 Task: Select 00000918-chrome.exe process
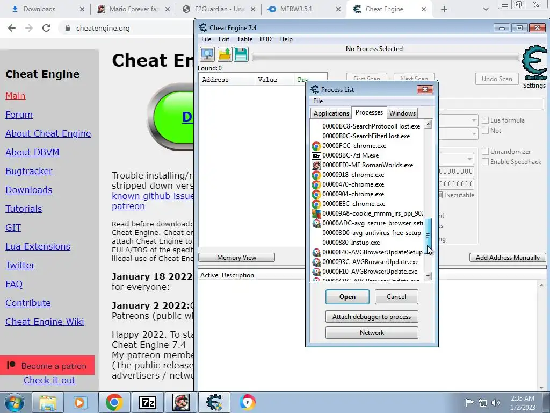coord(367,175)
